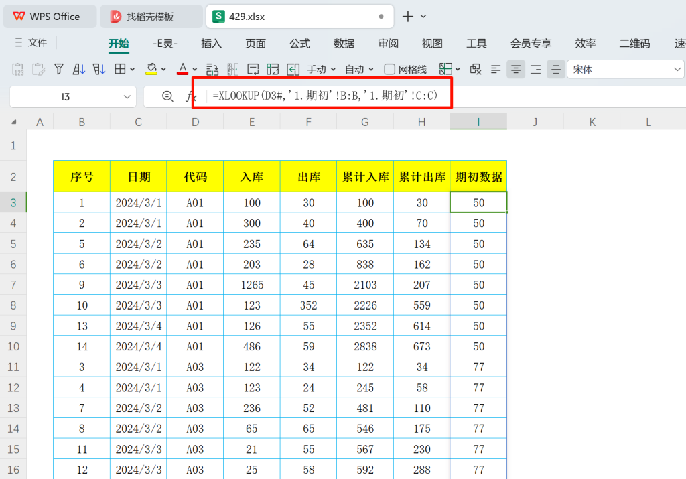Click the paste-format clipboard icon with pencil
The height and width of the screenshot is (479, 686).
tap(38, 69)
